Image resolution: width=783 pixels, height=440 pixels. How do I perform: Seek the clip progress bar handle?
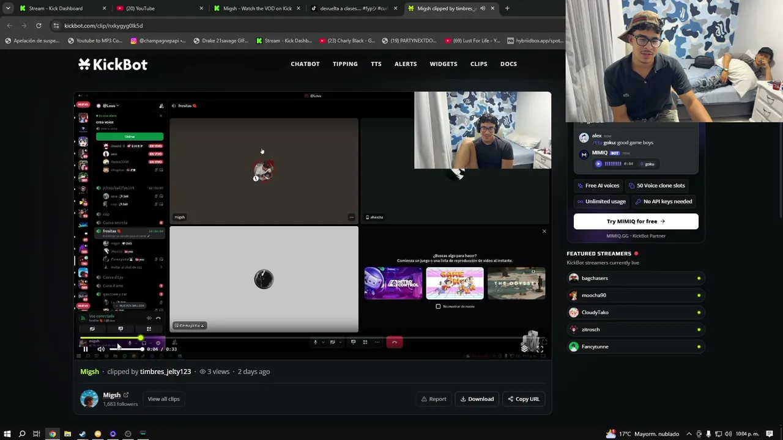(141, 338)
